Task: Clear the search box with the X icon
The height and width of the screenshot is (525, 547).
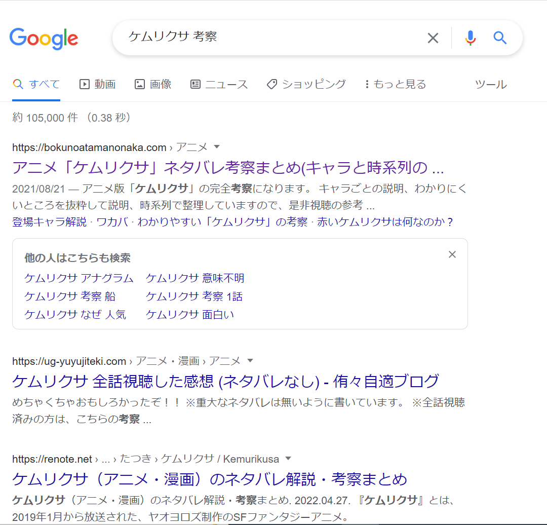Action: click(x=433, y=37)
